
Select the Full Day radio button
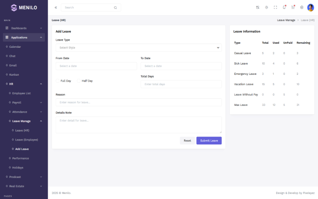pyautogui.click(x=58, y=81)
